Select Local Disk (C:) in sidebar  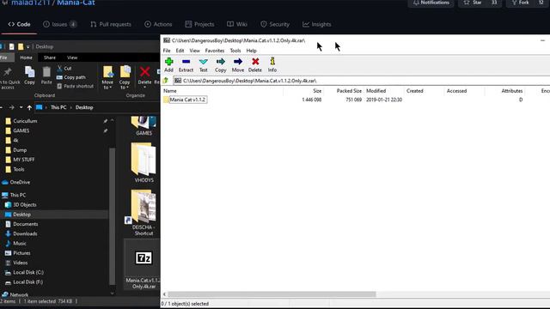28,272
